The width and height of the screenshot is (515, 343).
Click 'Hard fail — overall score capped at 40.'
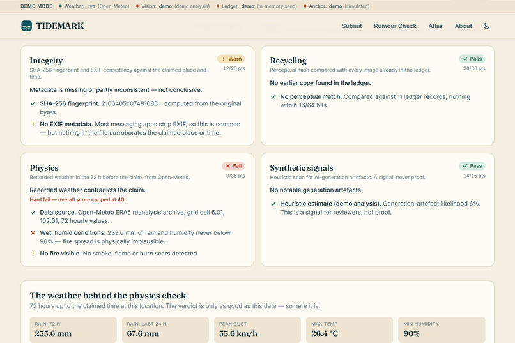pyautogui.click(x=77, y=199)
